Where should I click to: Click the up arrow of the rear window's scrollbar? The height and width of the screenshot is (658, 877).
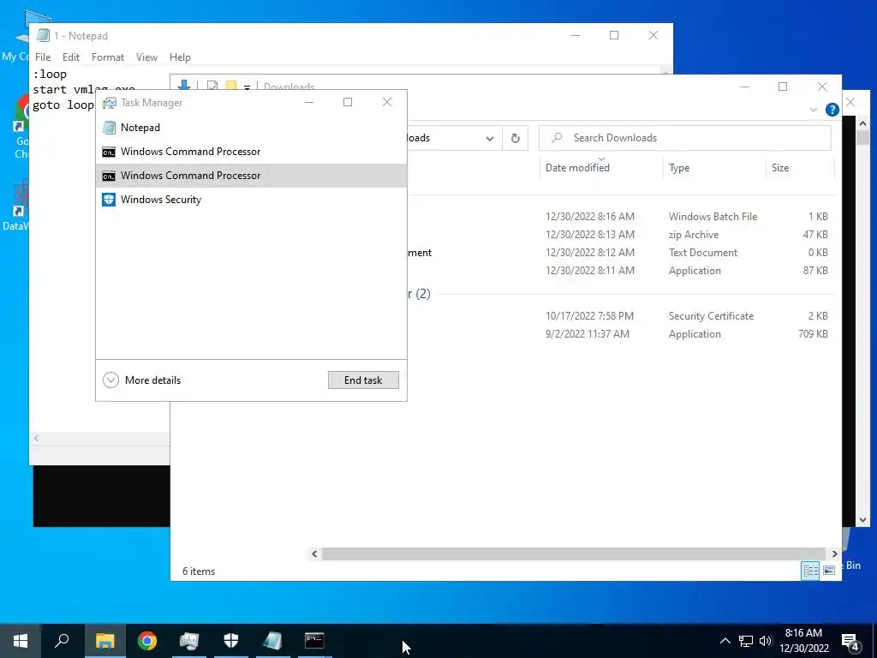pyautogui.click(x=862, y=123)
